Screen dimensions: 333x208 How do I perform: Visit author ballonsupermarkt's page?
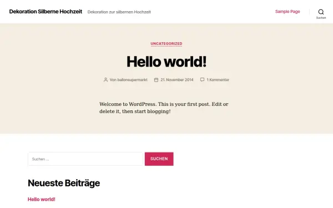(x=132, y=80)
